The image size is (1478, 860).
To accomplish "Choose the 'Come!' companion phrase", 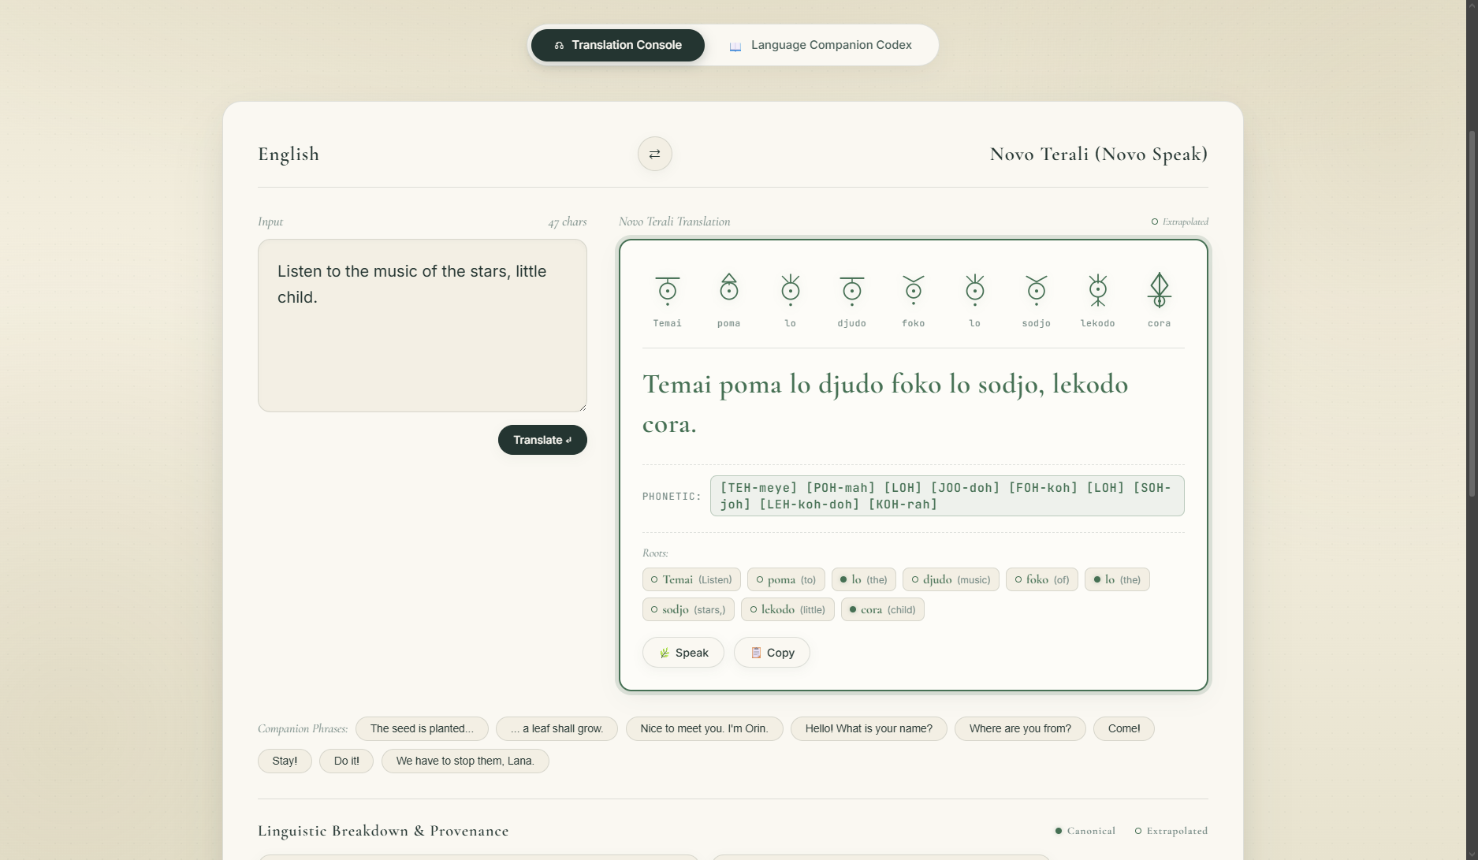I will point(1124,728).
